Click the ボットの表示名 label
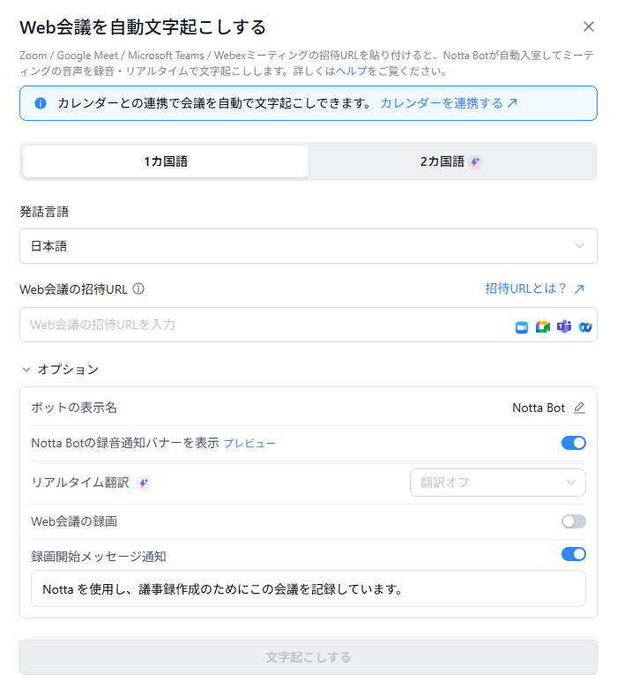The height and width of the screenshot is (689, 617). (x=74, y=408)
